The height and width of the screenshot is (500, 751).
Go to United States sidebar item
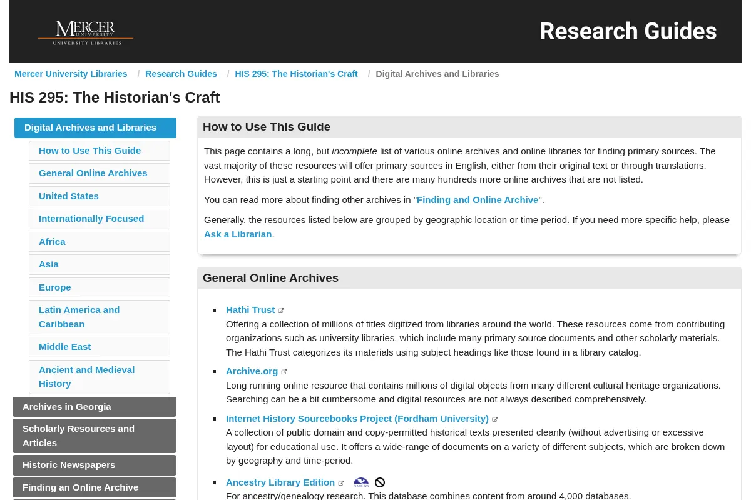[100, 196]
